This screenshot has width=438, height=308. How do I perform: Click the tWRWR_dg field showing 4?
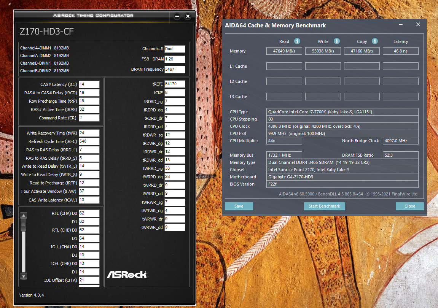[x=175, y=211]
